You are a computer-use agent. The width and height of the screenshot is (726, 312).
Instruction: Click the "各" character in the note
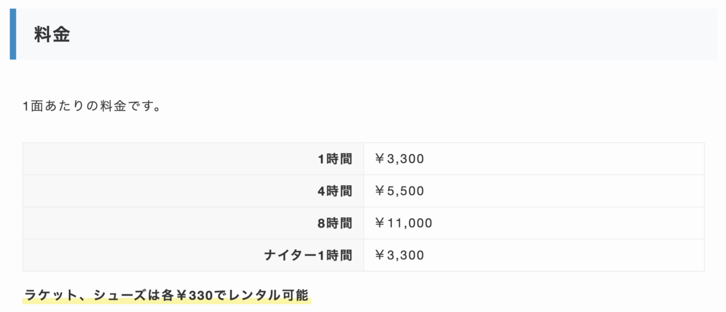click(x=168, y=296)
